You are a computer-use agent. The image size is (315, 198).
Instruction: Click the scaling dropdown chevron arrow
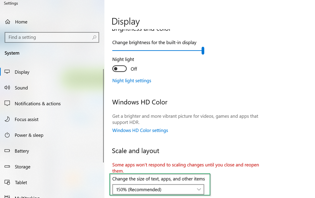pyautogui.click(x=199, y=189)
